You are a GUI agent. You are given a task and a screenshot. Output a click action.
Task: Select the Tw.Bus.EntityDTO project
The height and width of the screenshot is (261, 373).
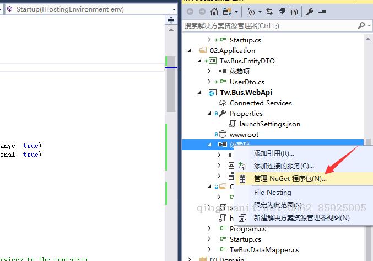click(247, 61)
